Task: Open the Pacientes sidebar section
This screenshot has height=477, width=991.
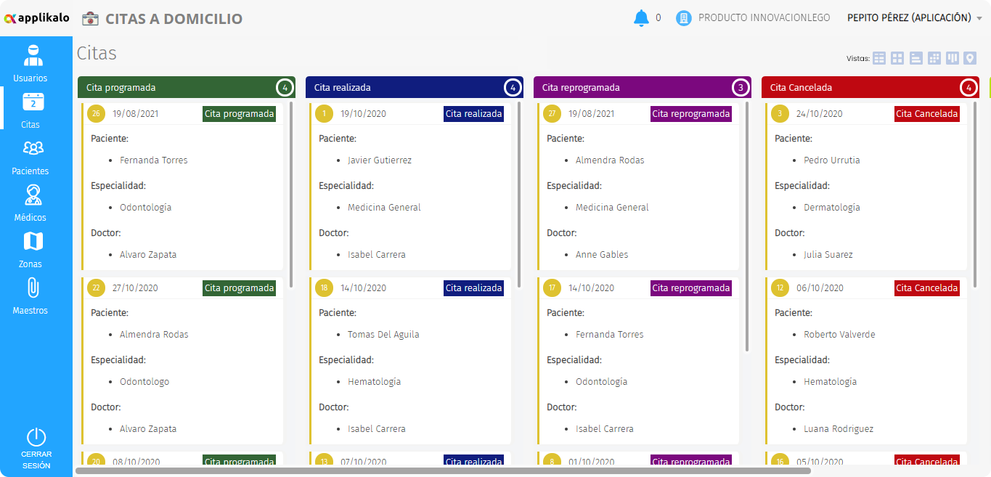Action: click(30, 156)
